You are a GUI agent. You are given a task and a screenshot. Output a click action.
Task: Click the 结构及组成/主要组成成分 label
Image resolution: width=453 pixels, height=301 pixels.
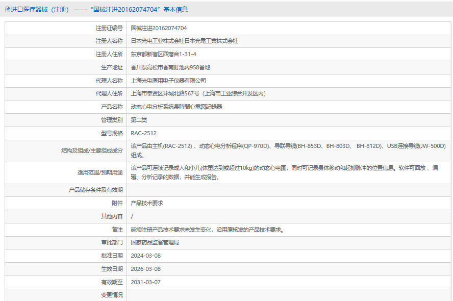[92, 151]
